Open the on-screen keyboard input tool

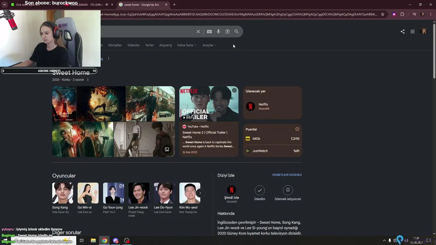[x=209, y=32]
